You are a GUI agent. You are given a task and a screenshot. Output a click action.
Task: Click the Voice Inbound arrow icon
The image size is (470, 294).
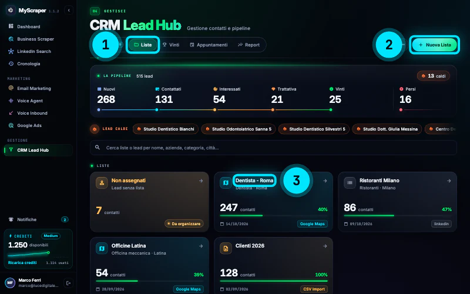pyautogui.click(x=11, y=113)
